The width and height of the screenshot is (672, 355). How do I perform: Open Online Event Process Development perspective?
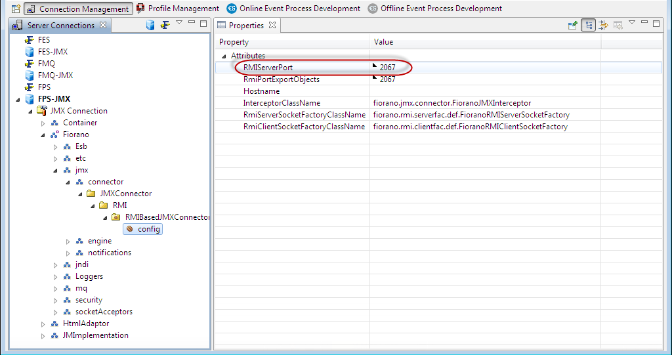click(293, 9)
